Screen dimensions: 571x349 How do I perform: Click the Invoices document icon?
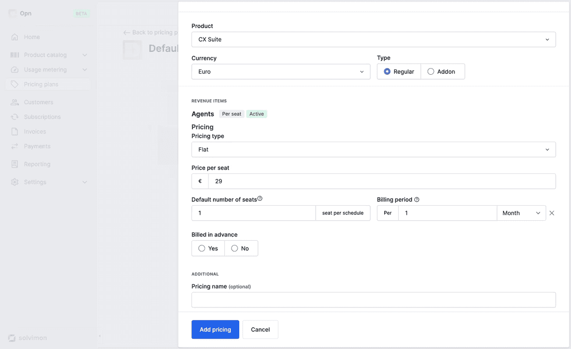14,132
